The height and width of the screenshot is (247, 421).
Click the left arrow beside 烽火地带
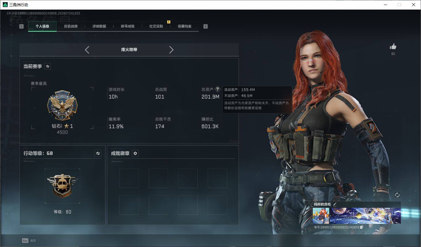pos(87,50)
